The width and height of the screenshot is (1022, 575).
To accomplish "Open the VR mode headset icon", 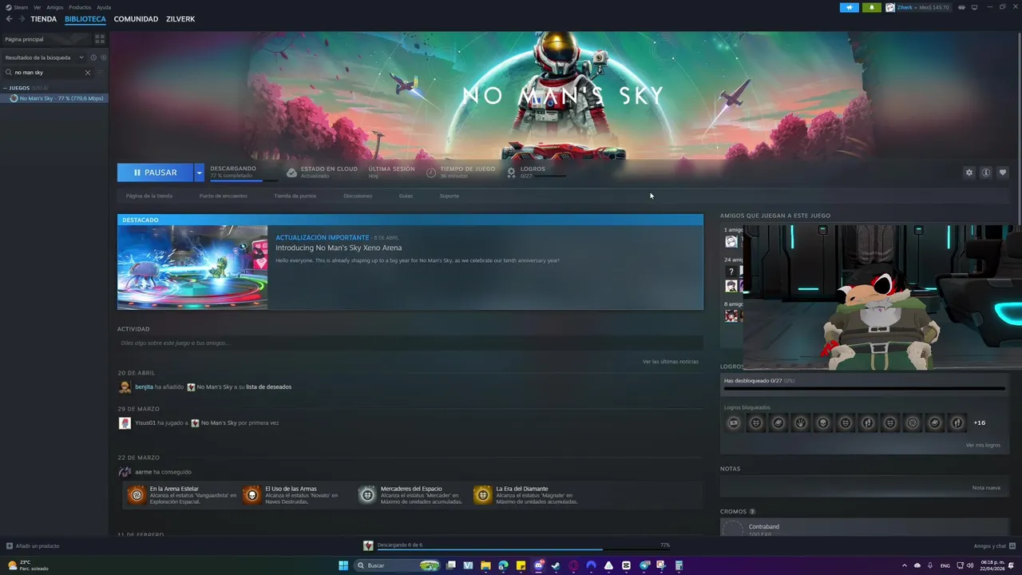I will tap(962, 7).
